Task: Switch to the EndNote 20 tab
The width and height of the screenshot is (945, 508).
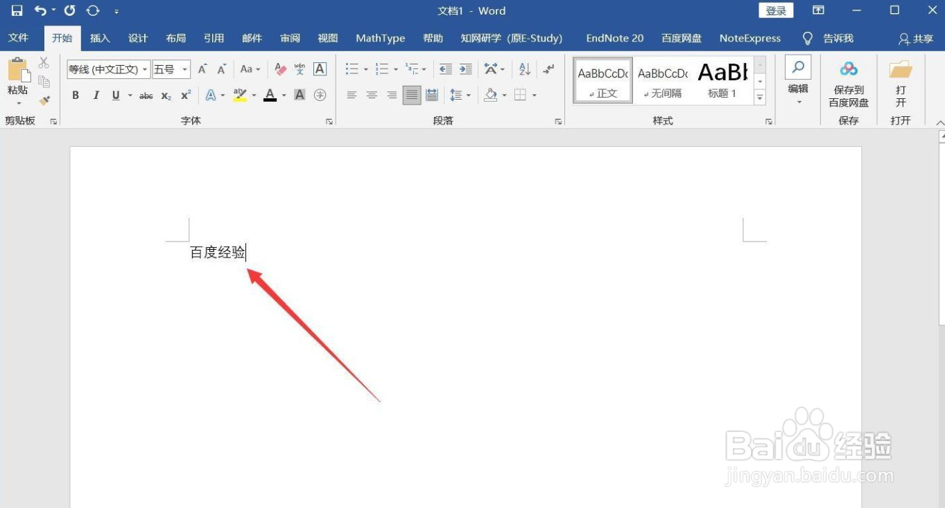Action: coord(615,38)
